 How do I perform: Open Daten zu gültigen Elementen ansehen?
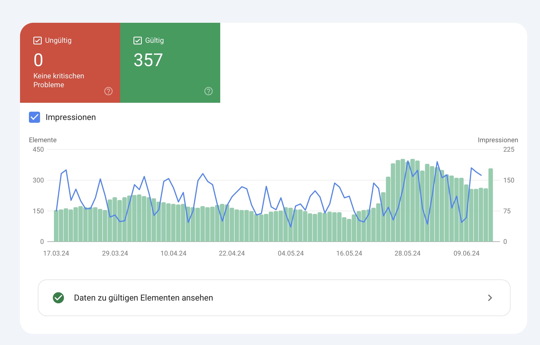tap(143, 298)
